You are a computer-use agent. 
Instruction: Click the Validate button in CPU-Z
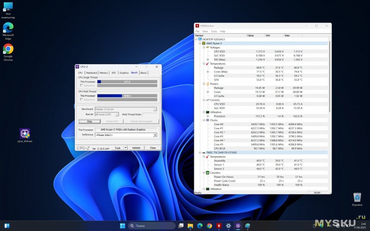coord(136,148)
